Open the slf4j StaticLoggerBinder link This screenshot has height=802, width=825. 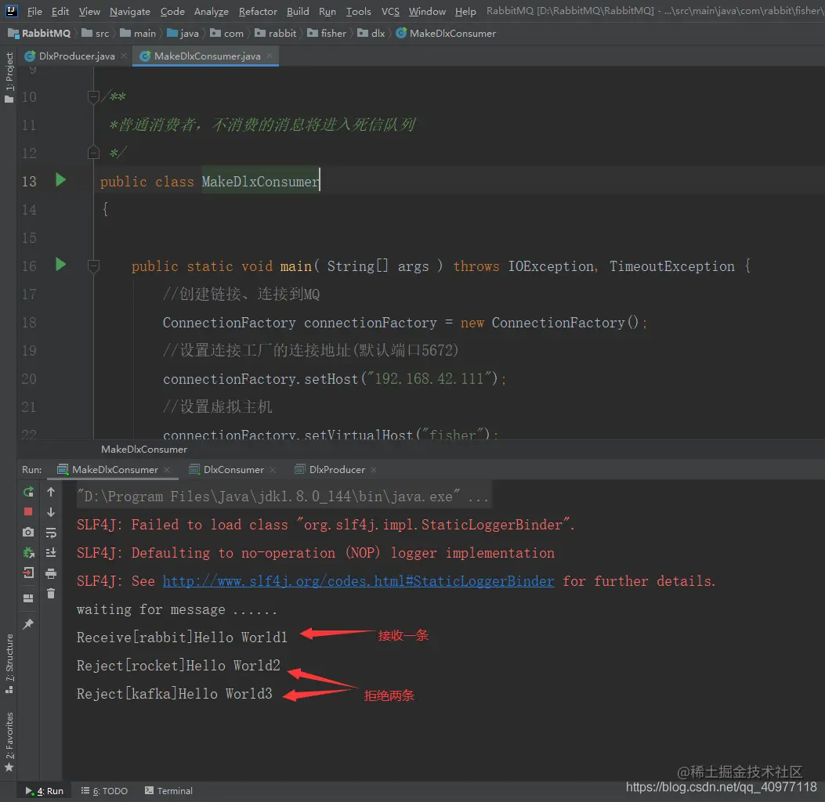(358, 581)
